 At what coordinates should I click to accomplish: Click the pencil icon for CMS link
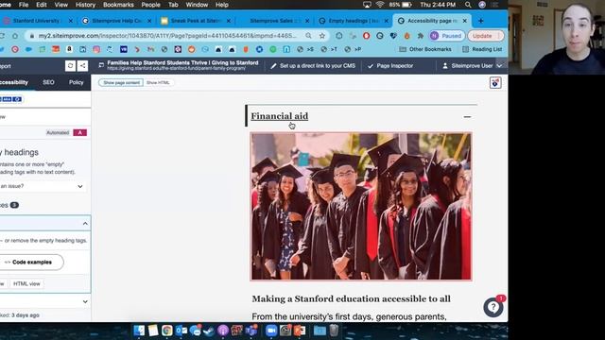[273, 66]
